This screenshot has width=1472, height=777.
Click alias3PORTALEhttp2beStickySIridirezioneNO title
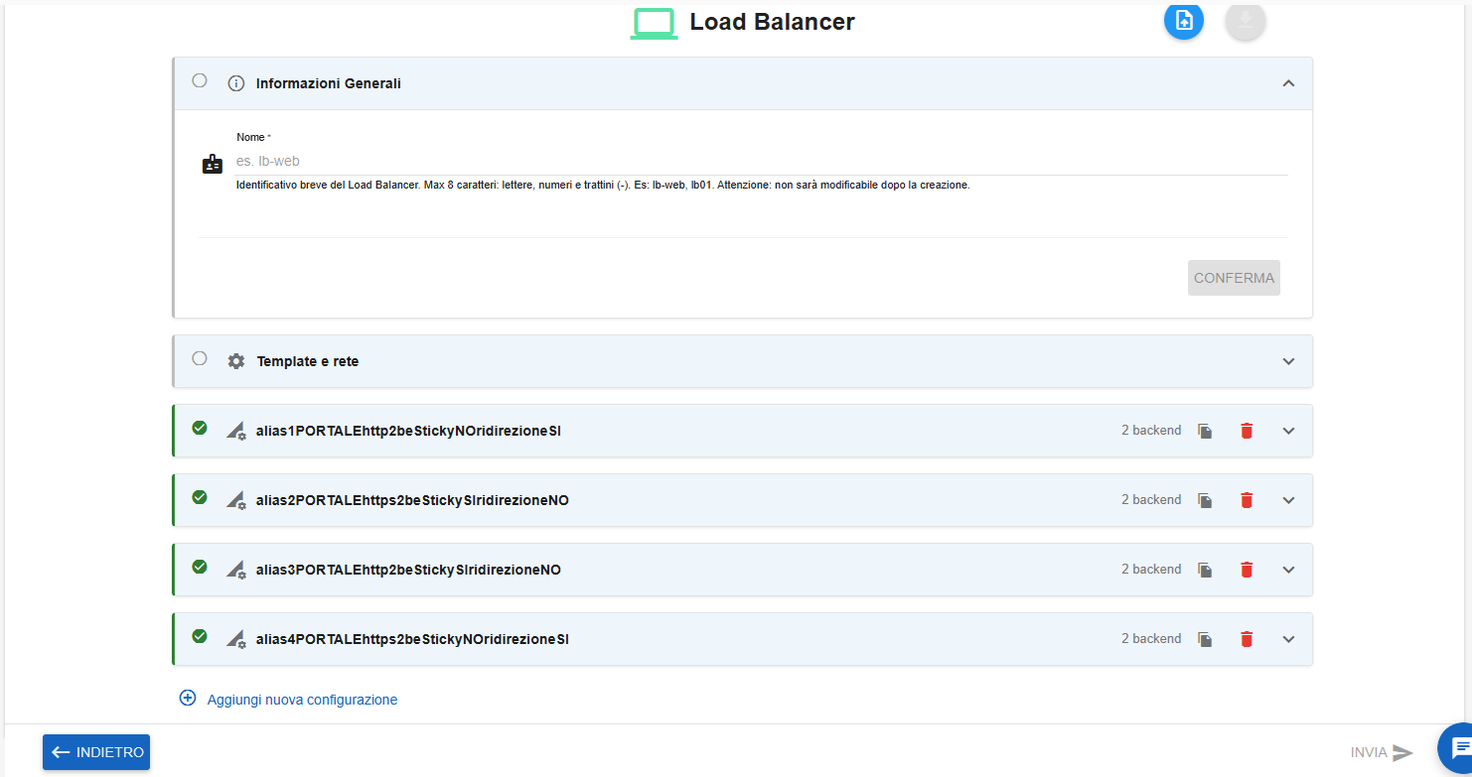408,570
